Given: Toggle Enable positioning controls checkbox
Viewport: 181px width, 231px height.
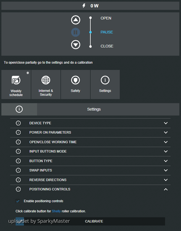Looking at the screenshot, I should click(18, 201).
